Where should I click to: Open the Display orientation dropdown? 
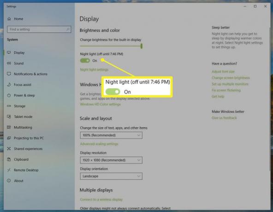111,176
